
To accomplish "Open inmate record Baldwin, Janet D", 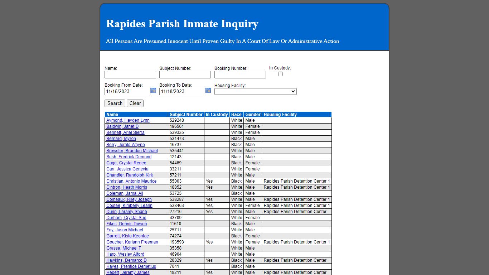I will pyautogui.click(x=122, y=126).
